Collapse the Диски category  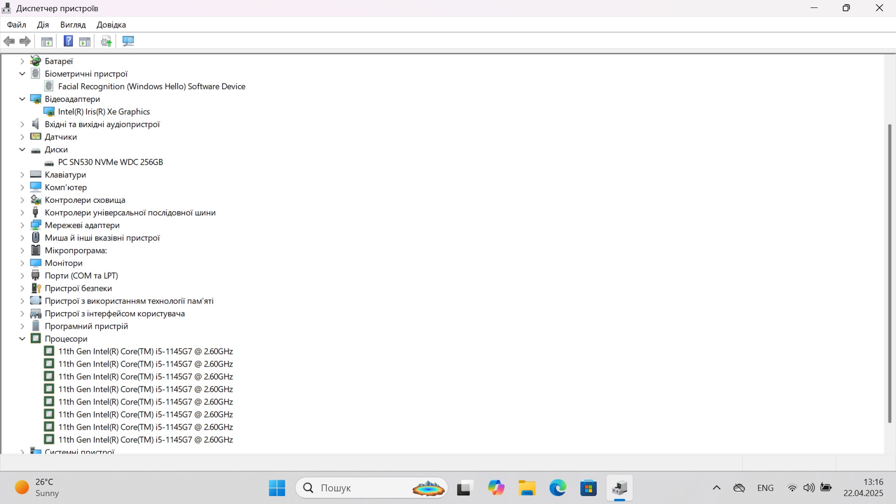[22, 149]
